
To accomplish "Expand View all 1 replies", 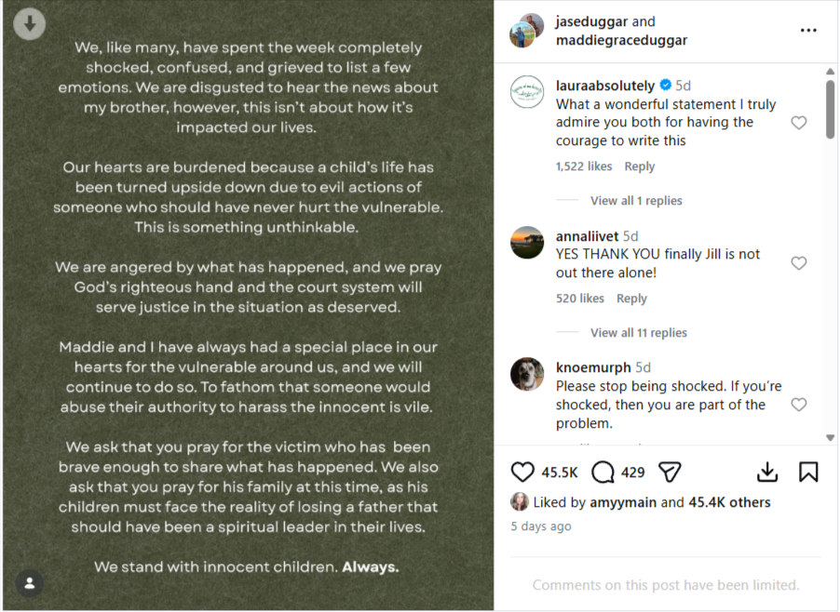I will [636, 201].
